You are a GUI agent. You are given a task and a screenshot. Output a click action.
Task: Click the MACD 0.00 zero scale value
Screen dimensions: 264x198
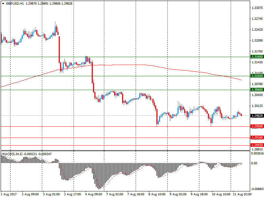coord(254,163)
